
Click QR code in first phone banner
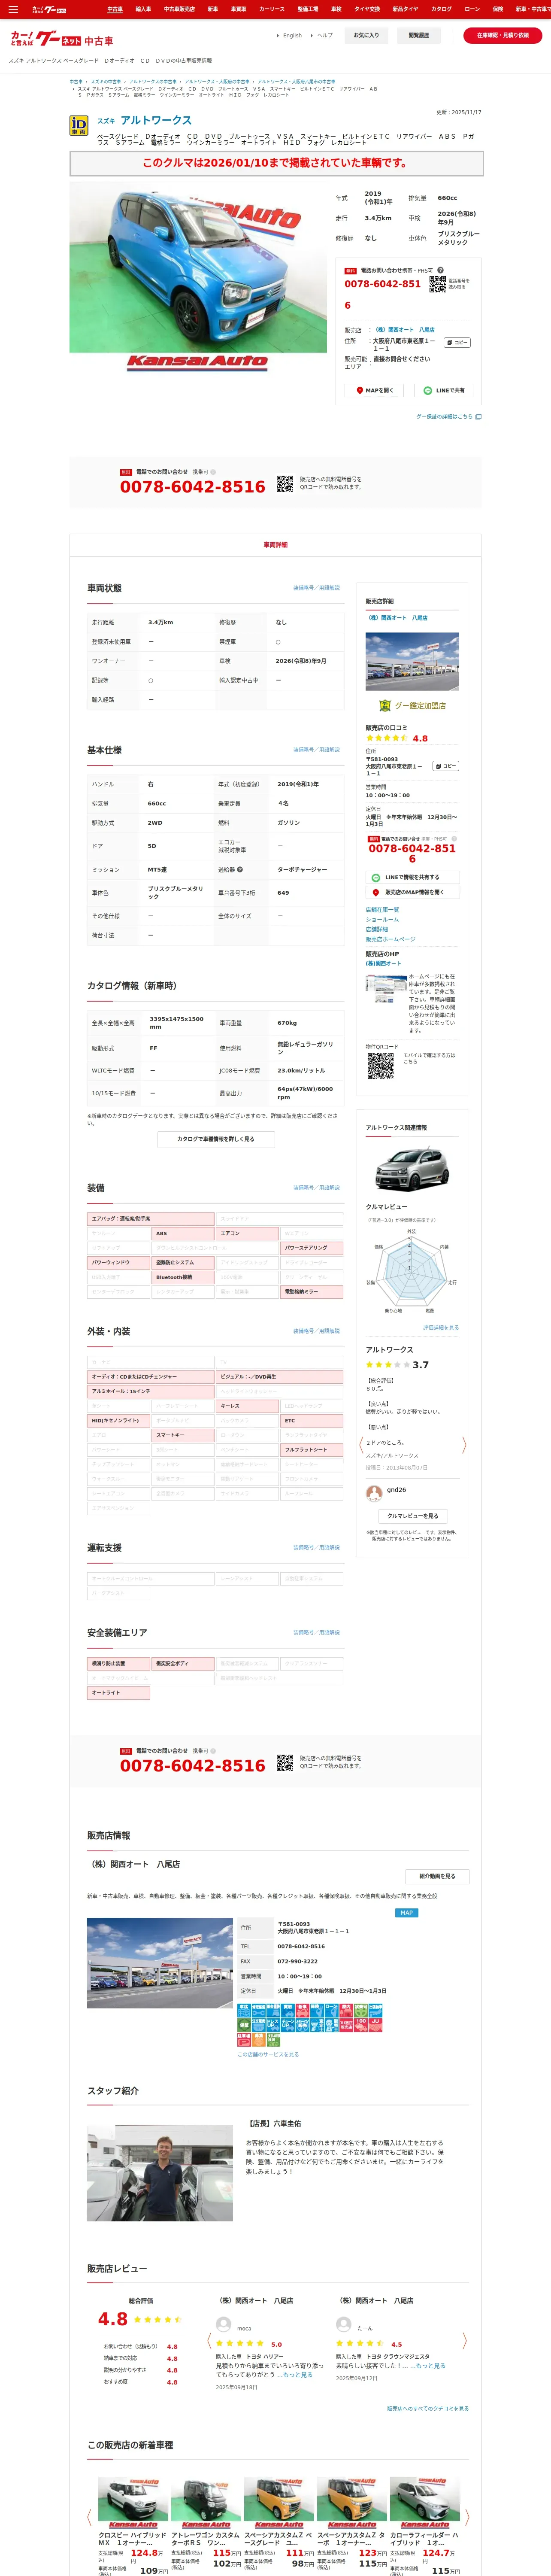click(x=285, y=484)
